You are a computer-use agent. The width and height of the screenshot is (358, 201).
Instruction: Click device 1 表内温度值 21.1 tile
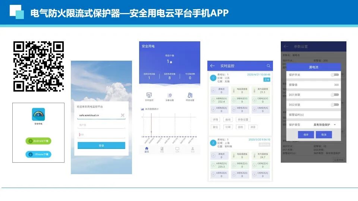pos(261,91)
